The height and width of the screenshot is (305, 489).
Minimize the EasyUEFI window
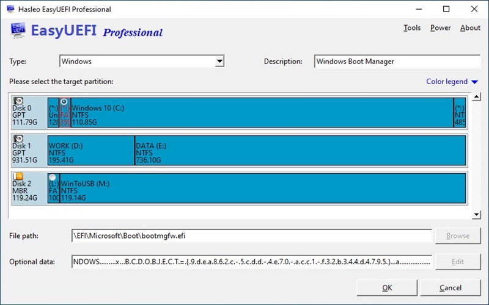point(419,9)
